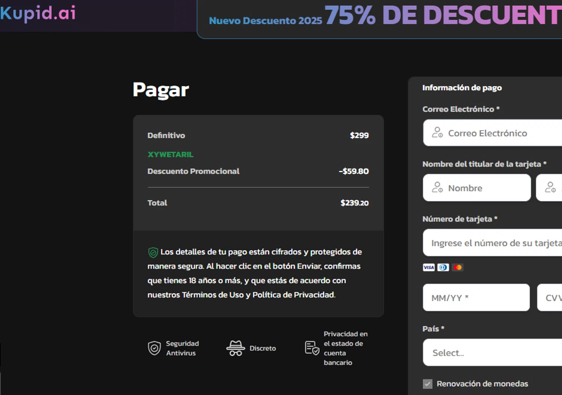Click the Discreto label
This screenshot has height=395, width=562.
pyautogui.click(x=263, y=348)
